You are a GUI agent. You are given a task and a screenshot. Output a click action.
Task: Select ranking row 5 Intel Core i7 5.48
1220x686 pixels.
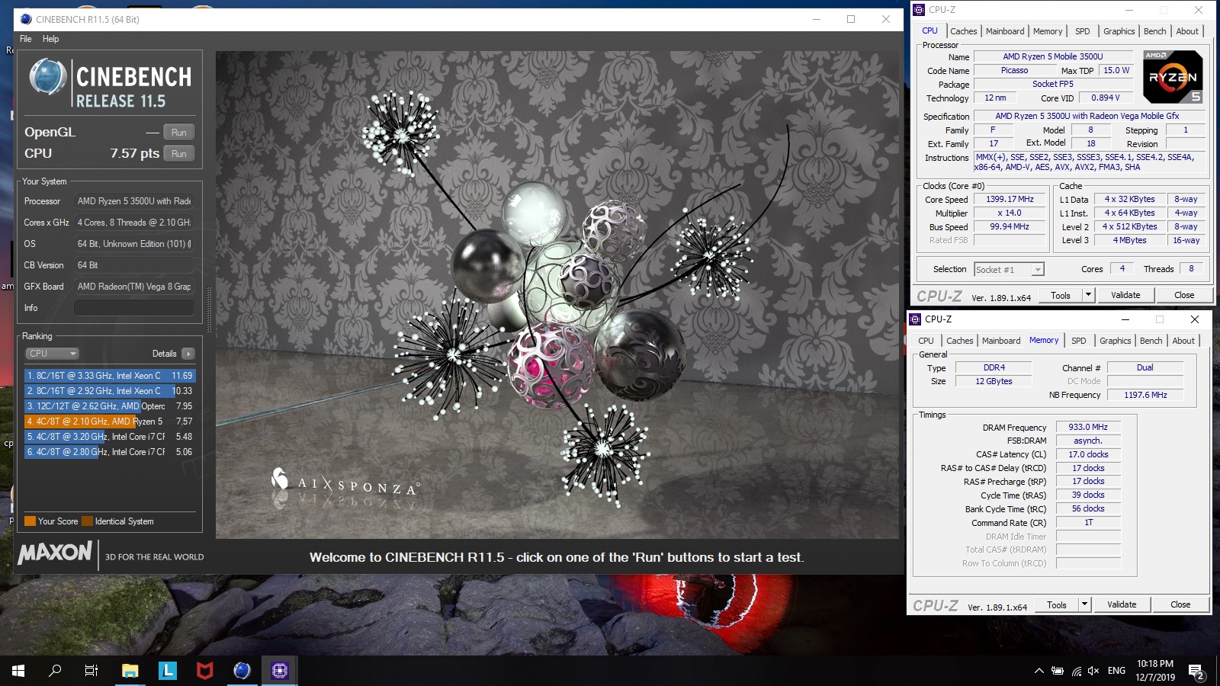(x=110, y=437)
